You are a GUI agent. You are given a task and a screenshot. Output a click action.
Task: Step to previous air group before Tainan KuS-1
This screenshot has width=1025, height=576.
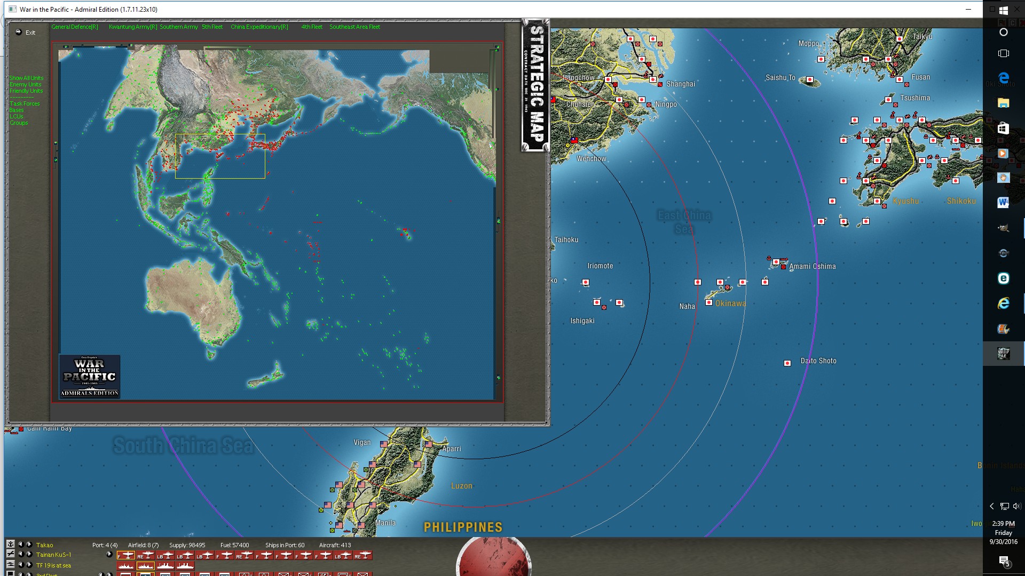[x=21, y=555]
